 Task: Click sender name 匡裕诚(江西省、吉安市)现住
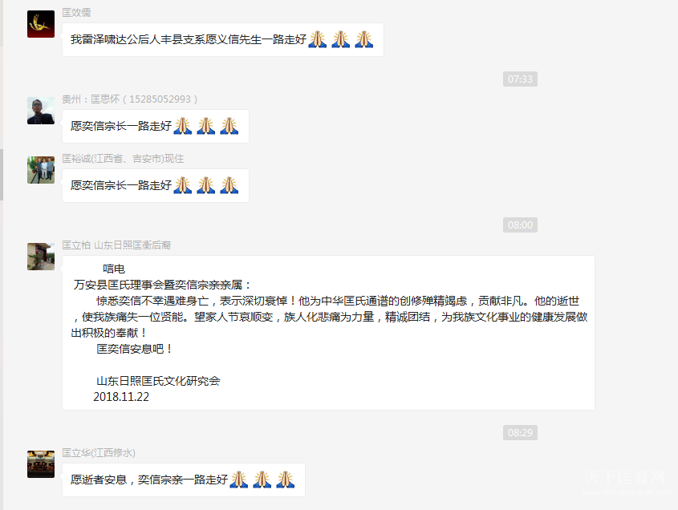click(123, 159)
